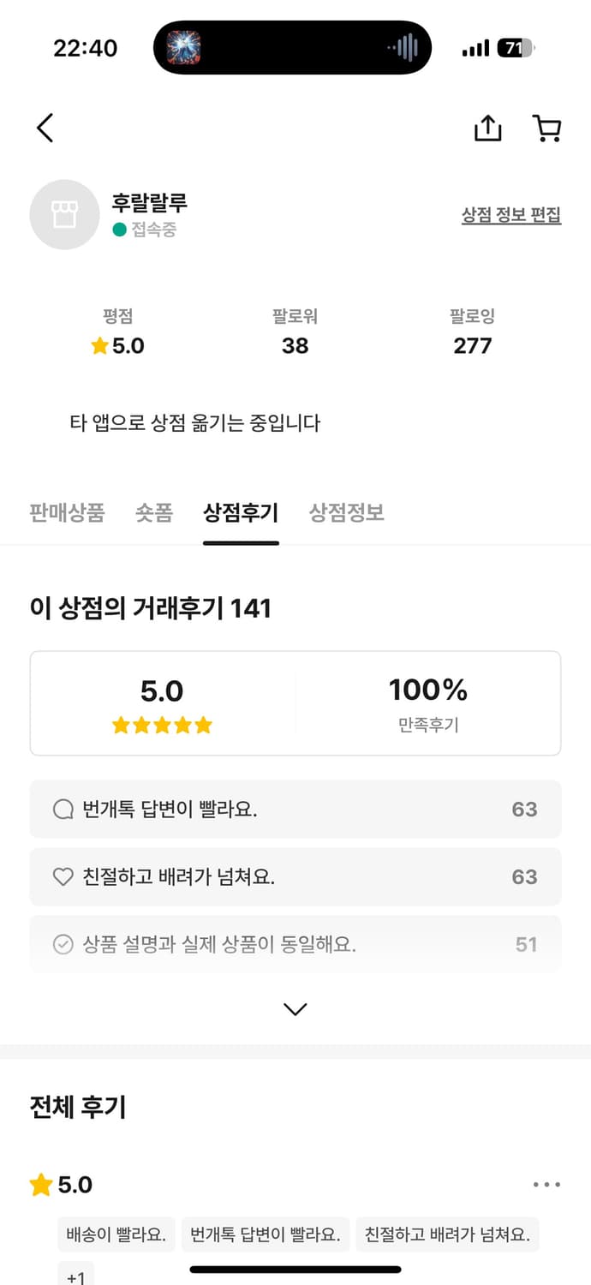591x1285 pixels.
Task: Tap the five-star 5.0 rating summary
Action: (162, 704)
